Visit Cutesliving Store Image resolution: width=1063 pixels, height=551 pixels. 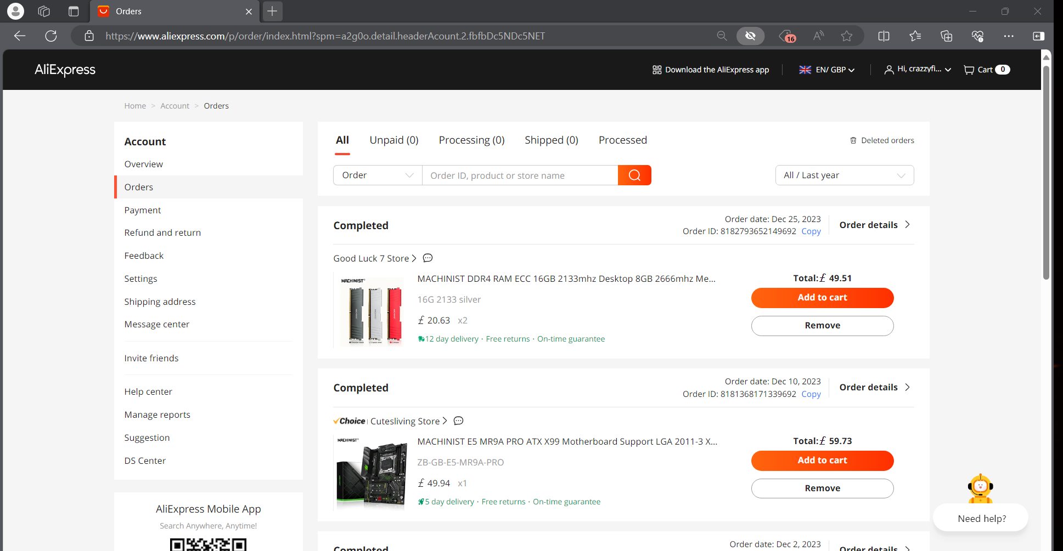pos(409,421)
